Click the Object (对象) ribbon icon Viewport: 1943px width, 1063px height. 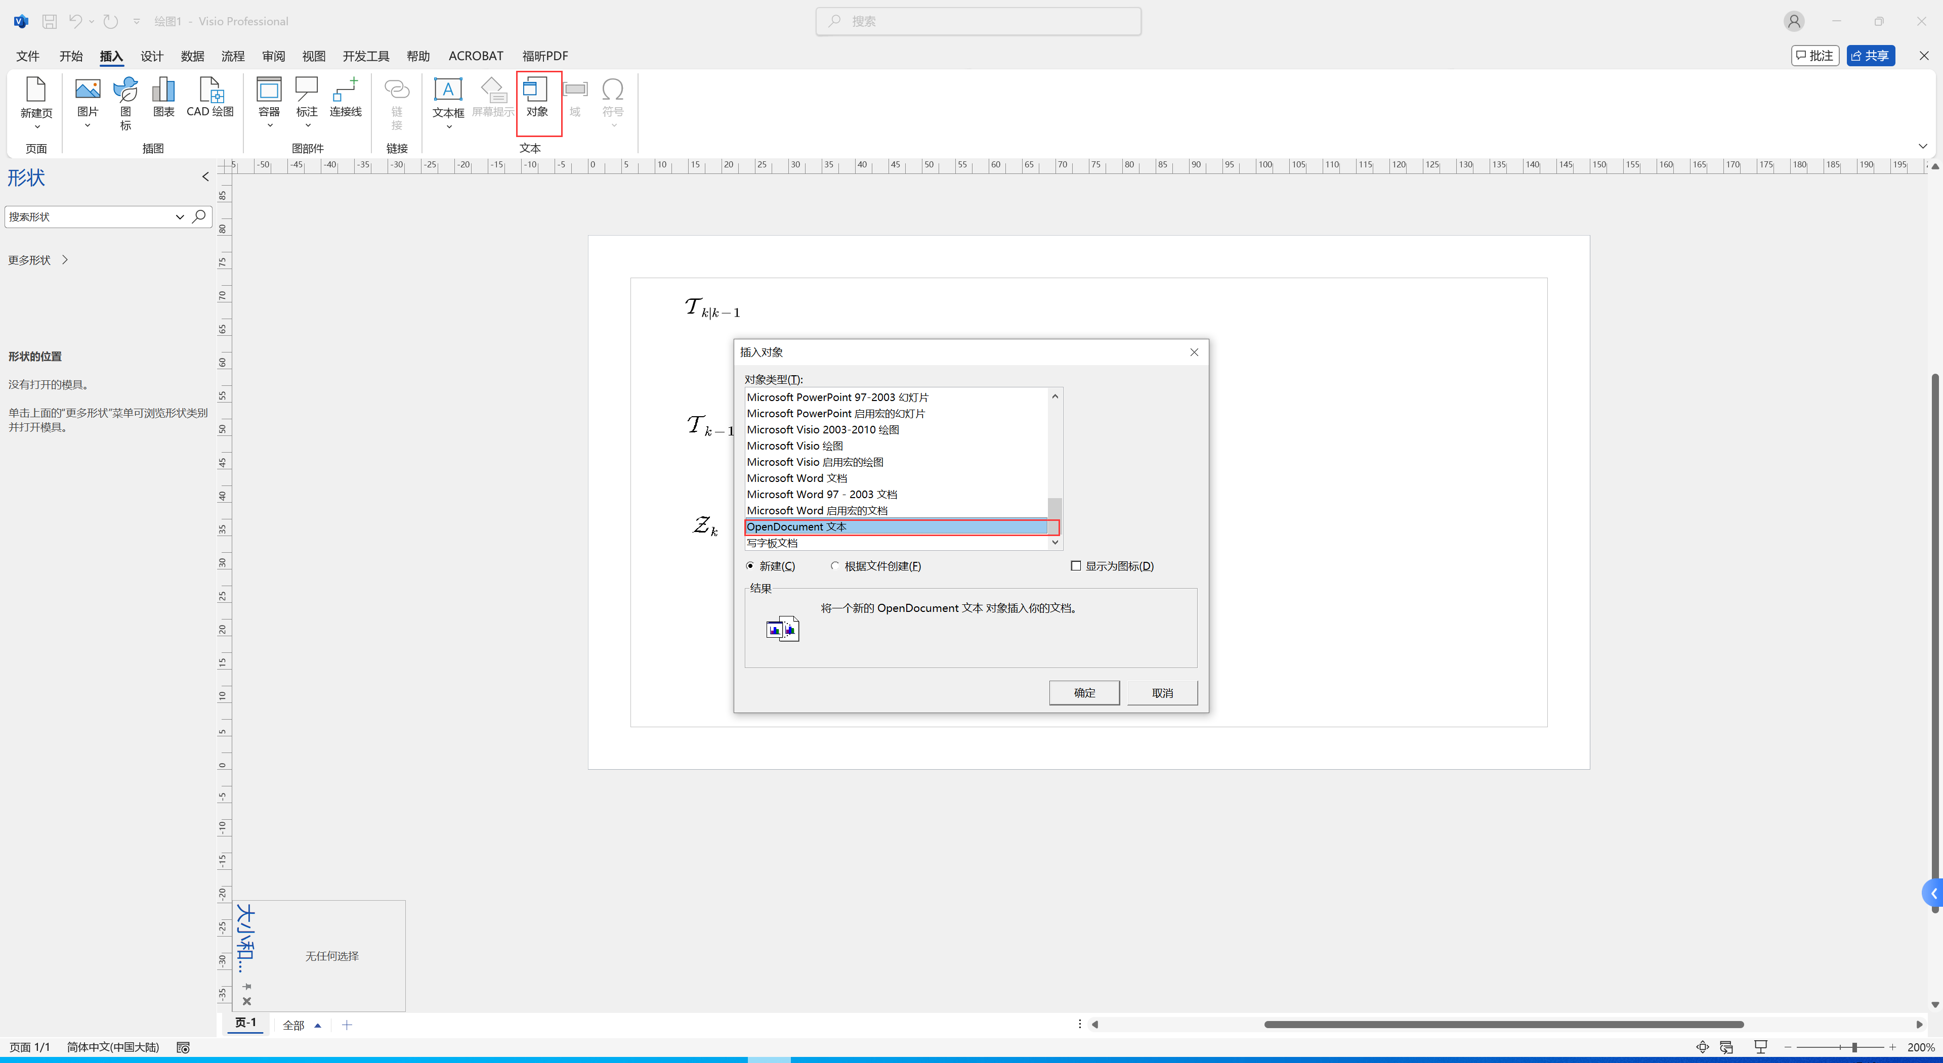pos(536,90)
